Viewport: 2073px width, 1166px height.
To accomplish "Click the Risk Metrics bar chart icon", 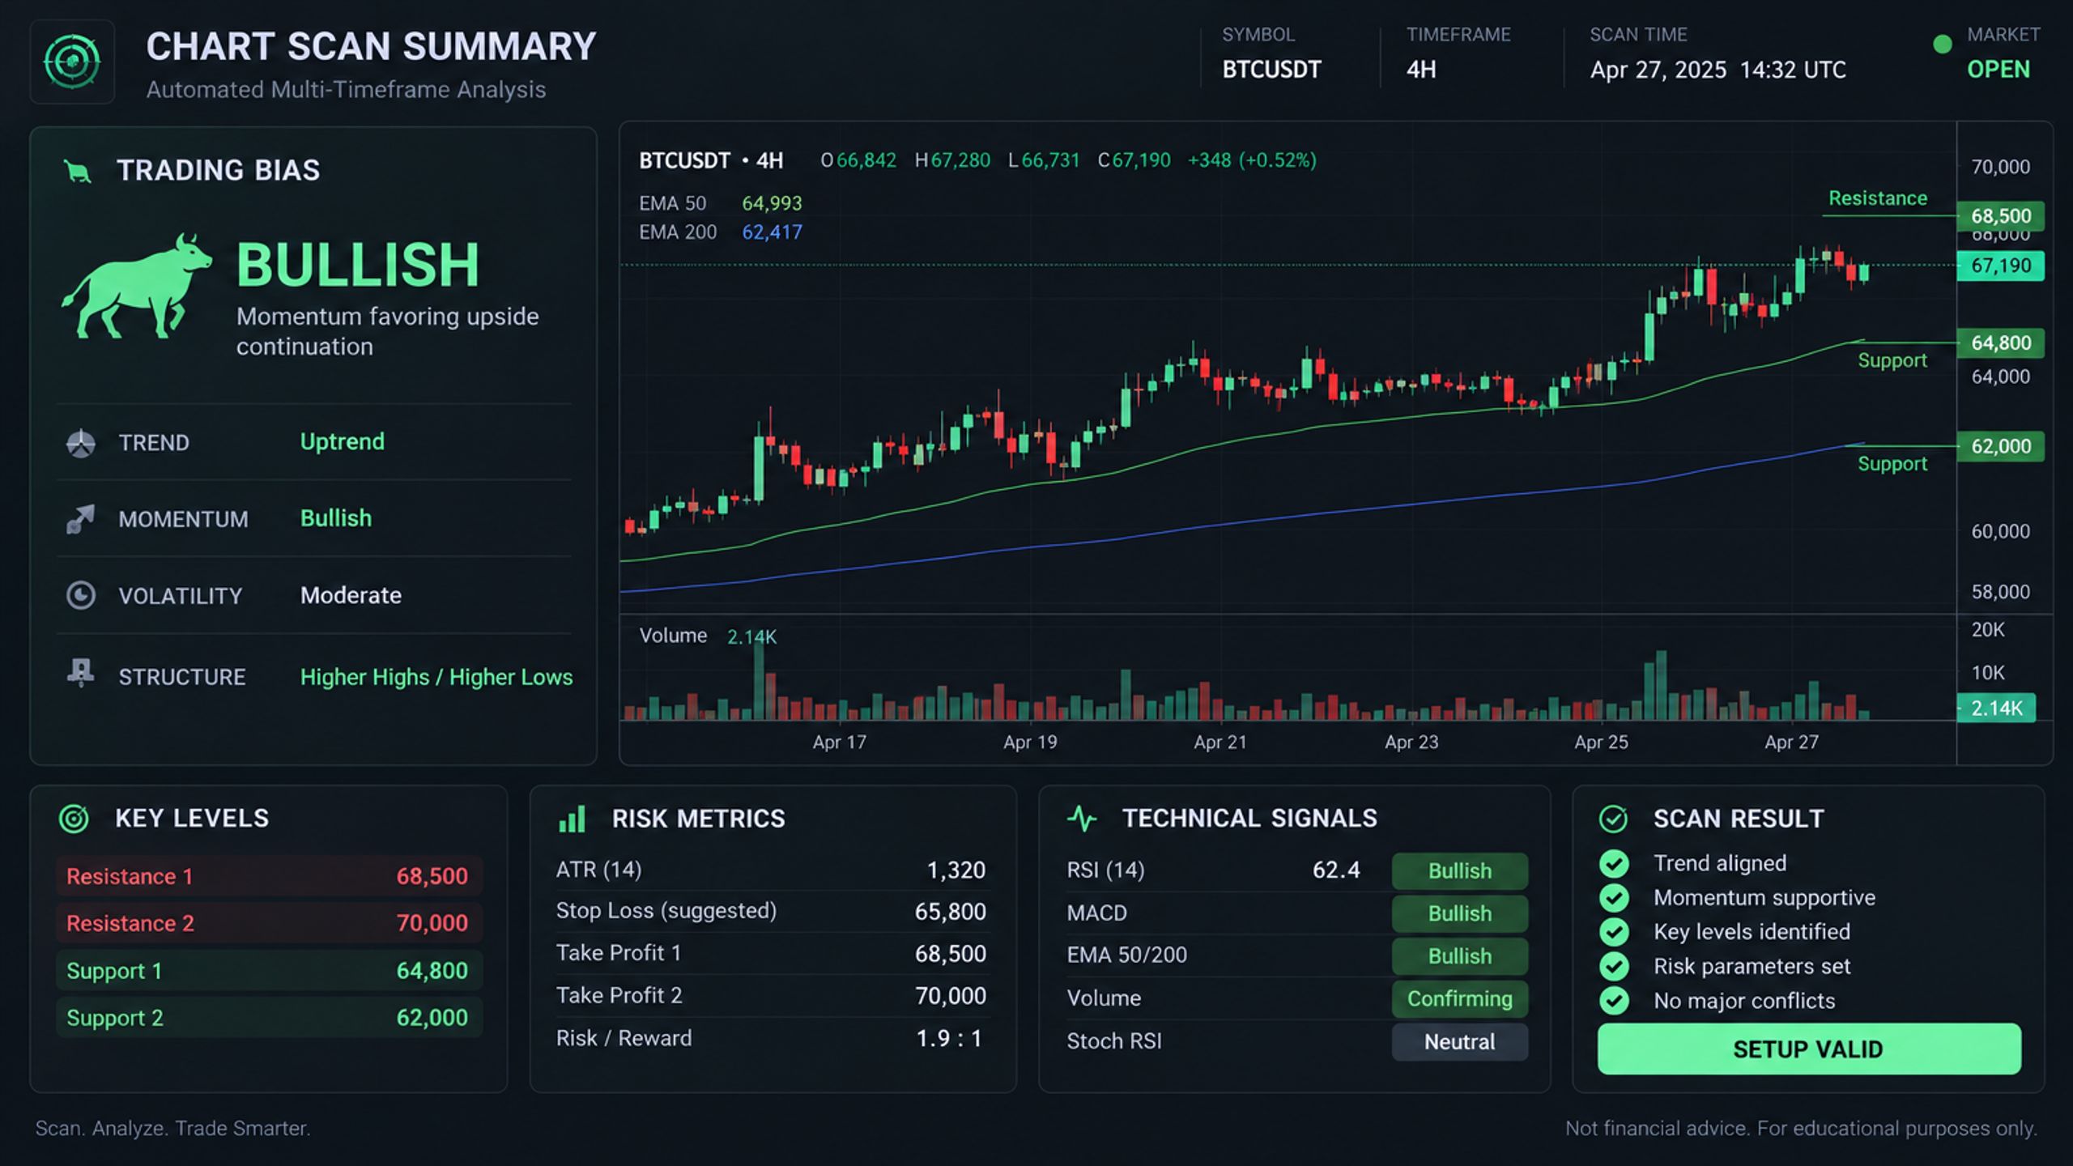I will (572, 819).
